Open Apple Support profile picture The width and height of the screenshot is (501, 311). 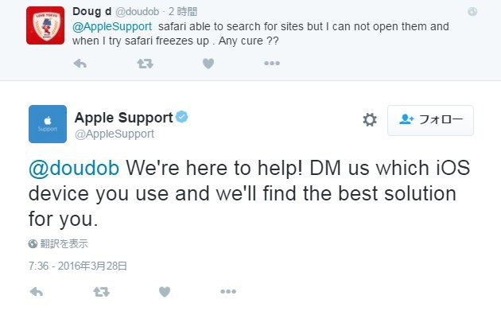point(48,124)
